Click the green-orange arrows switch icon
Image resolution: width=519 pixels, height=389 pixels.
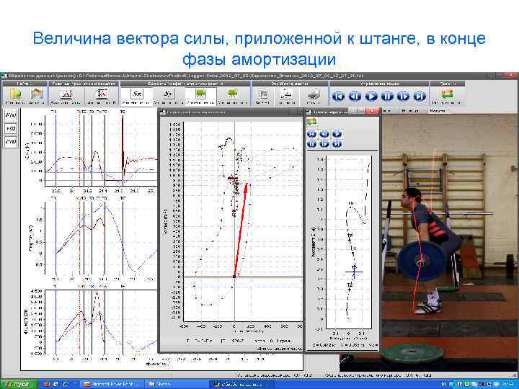pos(447,94)
